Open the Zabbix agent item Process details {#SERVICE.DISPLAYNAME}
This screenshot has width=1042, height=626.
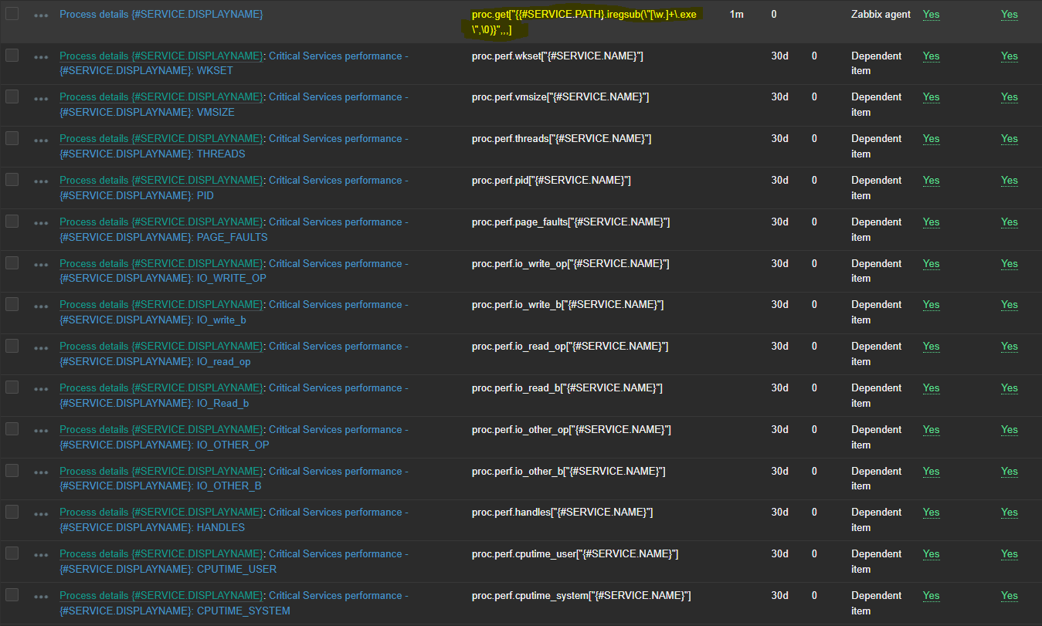click(161, 15)
